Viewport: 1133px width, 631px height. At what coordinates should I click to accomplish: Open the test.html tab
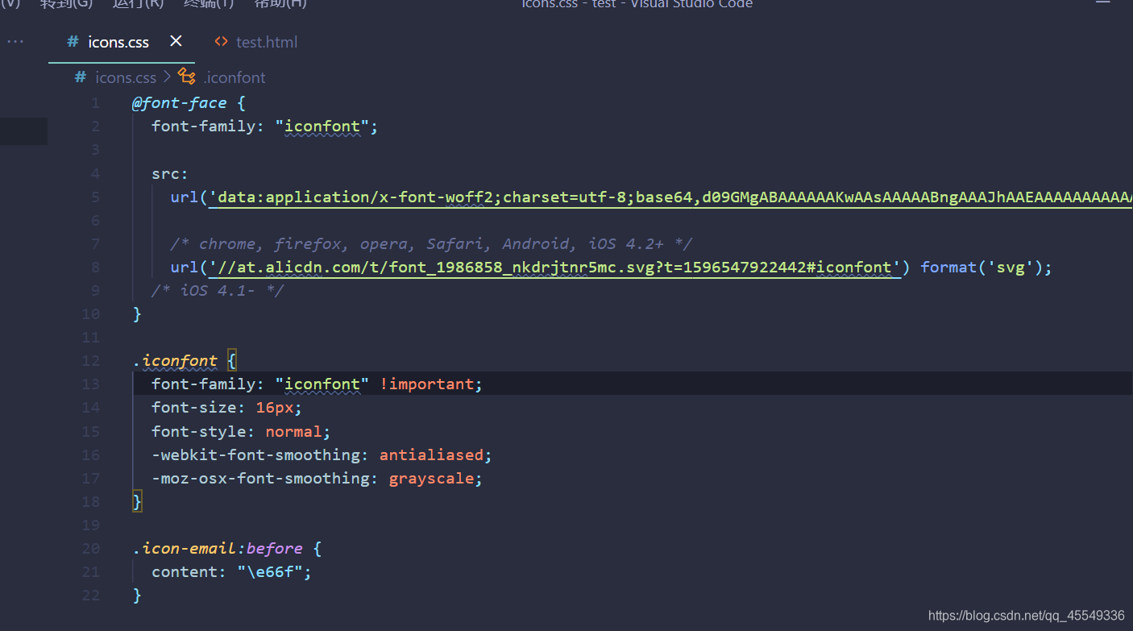pyautogui.click(x=267, y=42)
